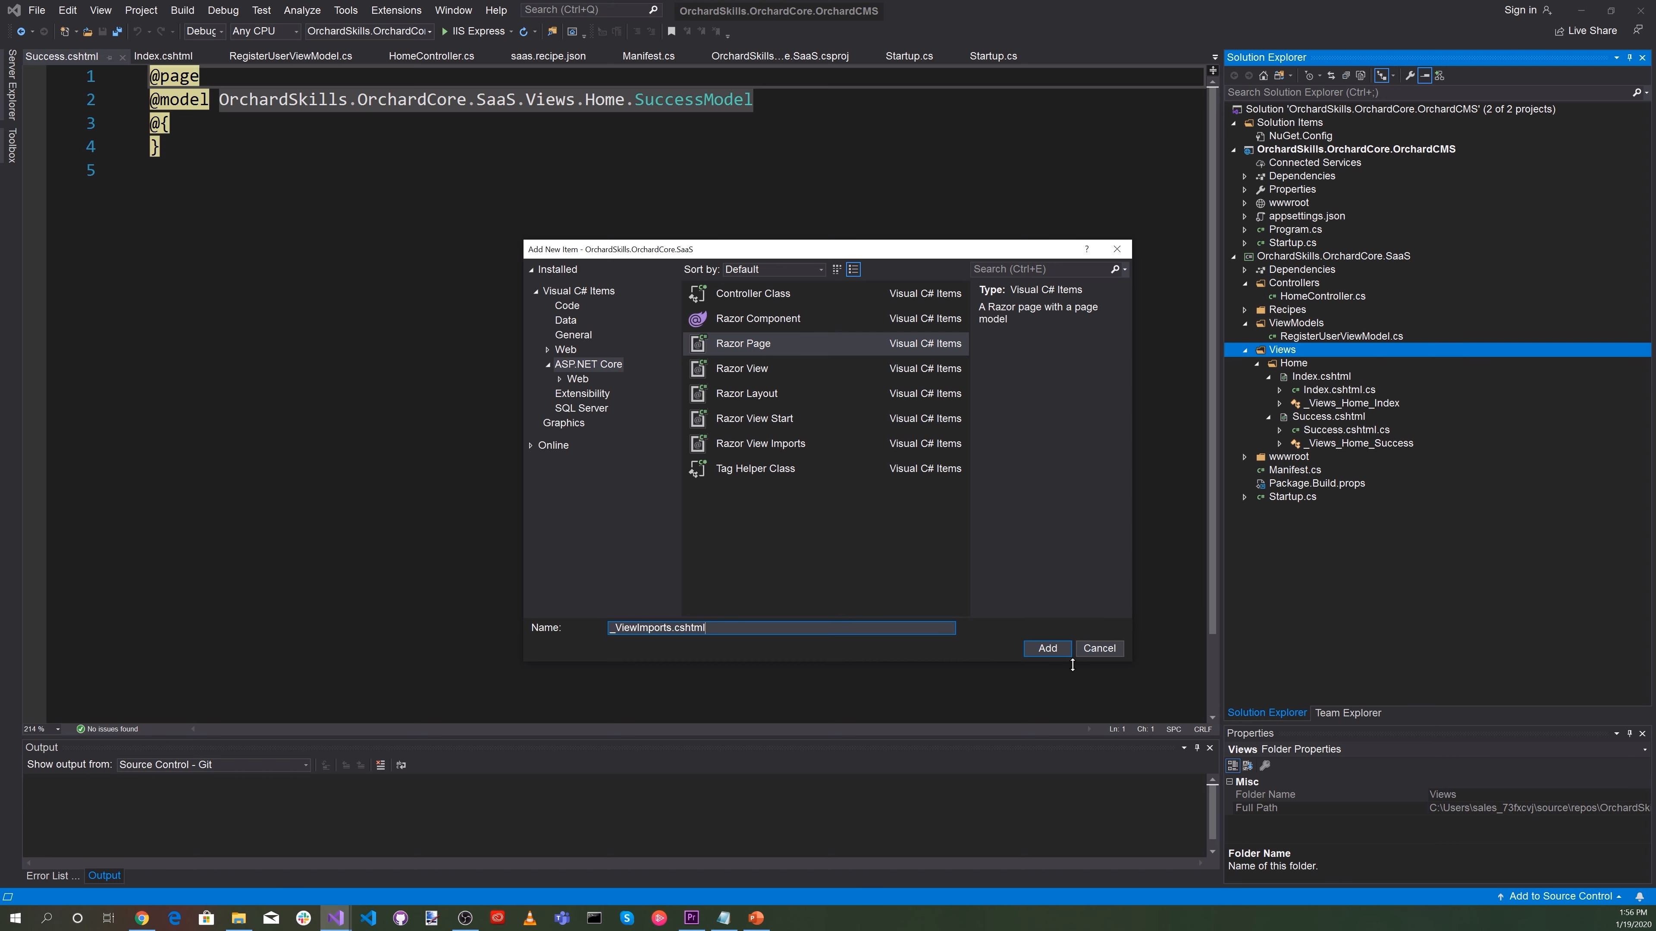This screenshot has width=1656, height=931.
Task: Collapse the Misc section in Properties panel
Action: pyautogui.click(x=1230, y=782)
